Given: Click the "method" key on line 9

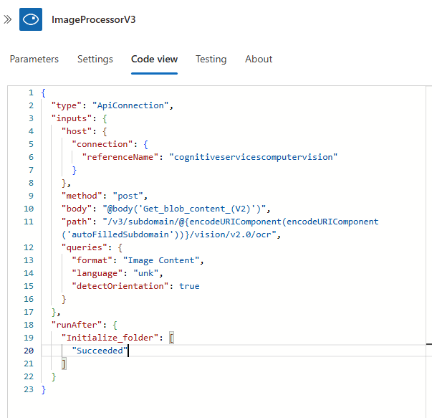Looking at the screenshot, I should tap(82, 196).
